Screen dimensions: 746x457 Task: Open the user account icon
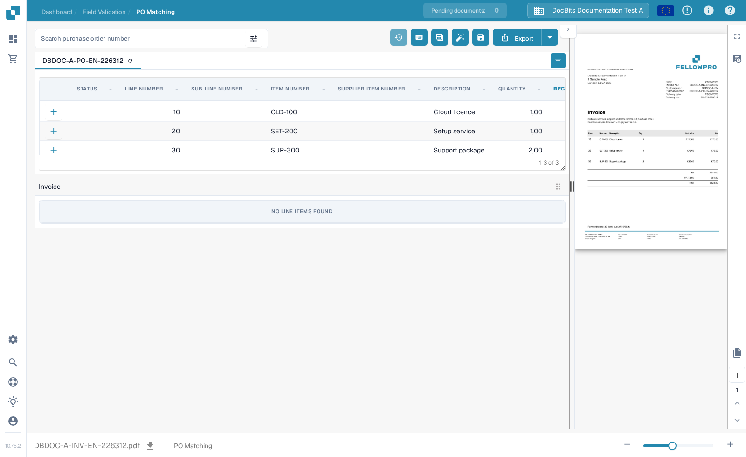click(13, 421)
